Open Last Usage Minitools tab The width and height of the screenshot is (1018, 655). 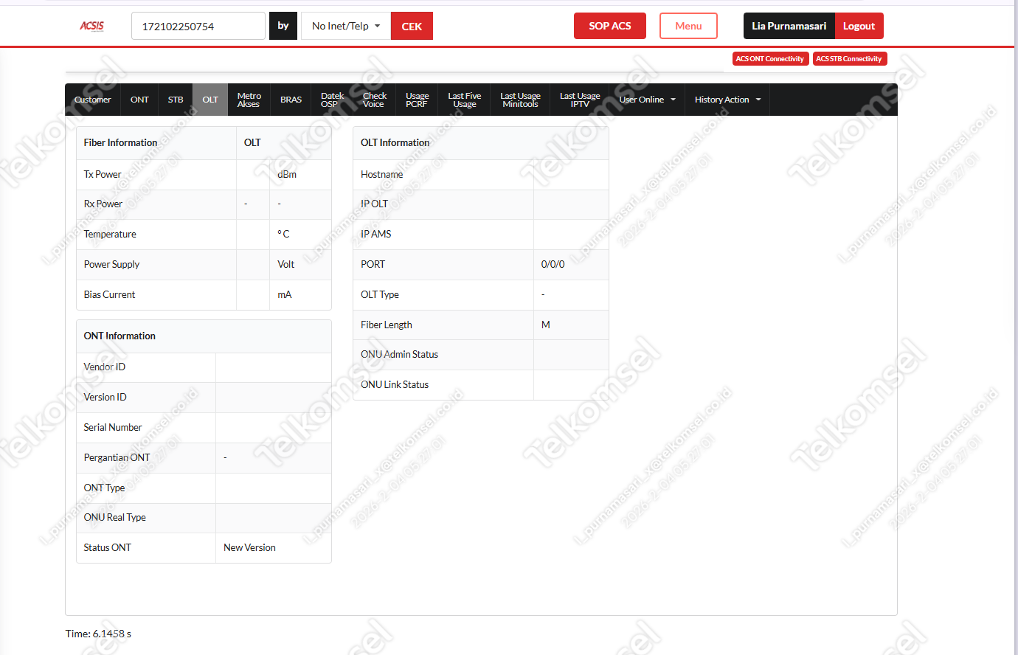coord(520,100)
